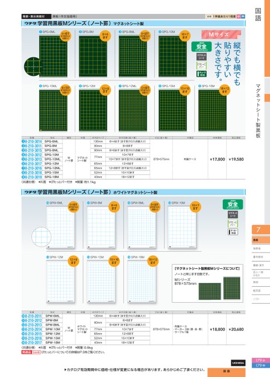Viewport: 270px width, 377px height.
Task: Click the orange 12×8ます badge on SPW-12M
Action: (73, 261)
